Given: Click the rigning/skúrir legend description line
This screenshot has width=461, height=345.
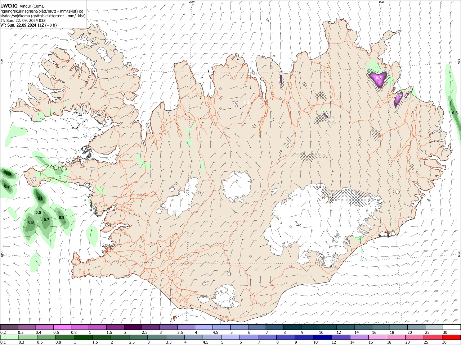Looking at the screenshot, I should click(42, 11).
